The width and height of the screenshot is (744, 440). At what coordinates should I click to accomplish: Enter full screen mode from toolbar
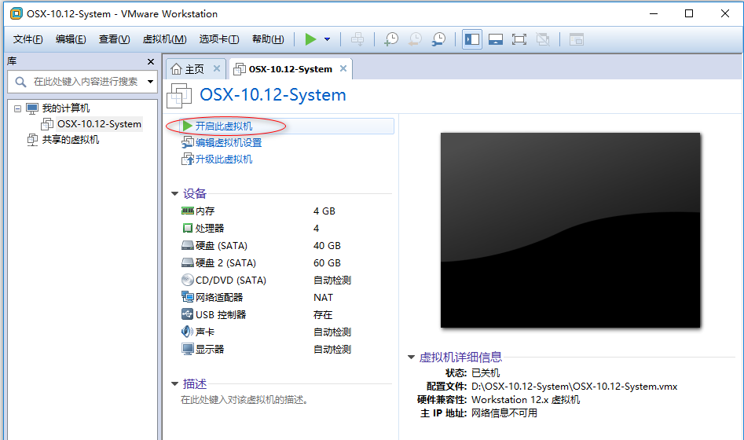(x=519, y=39)
